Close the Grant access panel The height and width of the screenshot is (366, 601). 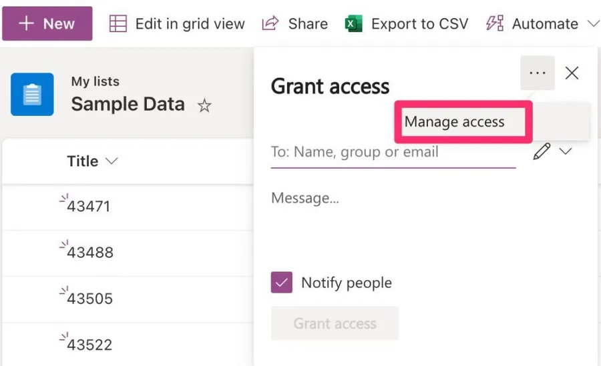[572, 73]
